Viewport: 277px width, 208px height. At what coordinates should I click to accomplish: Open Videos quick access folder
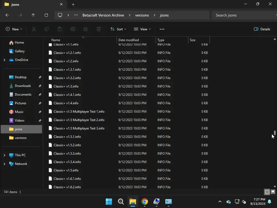click(21, 121)
